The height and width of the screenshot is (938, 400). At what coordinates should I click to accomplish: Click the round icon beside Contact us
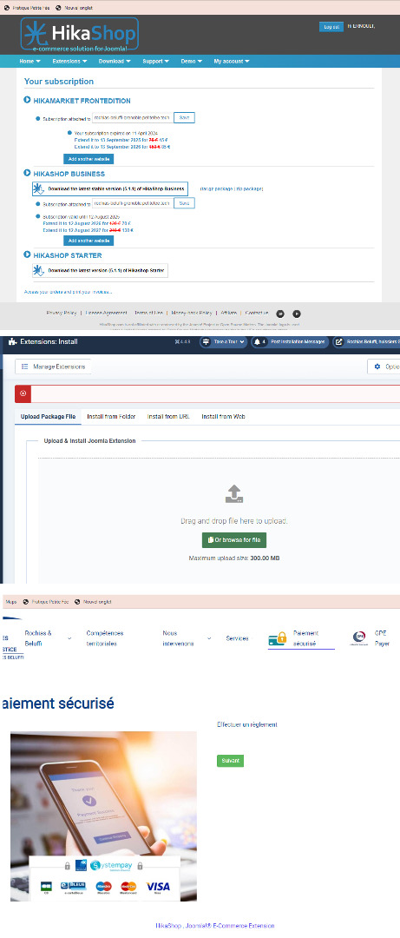(x=279, y=314)
